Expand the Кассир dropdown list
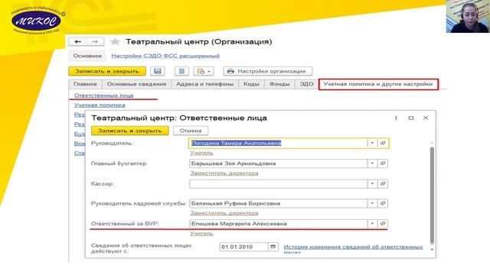490x275 pixels. (372, 184)
